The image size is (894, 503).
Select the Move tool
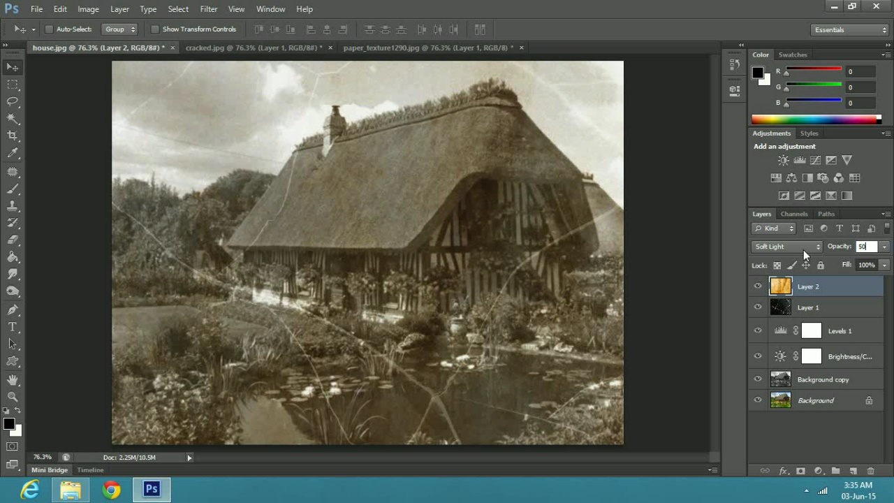pyautogui.click(x=13, y=67)
